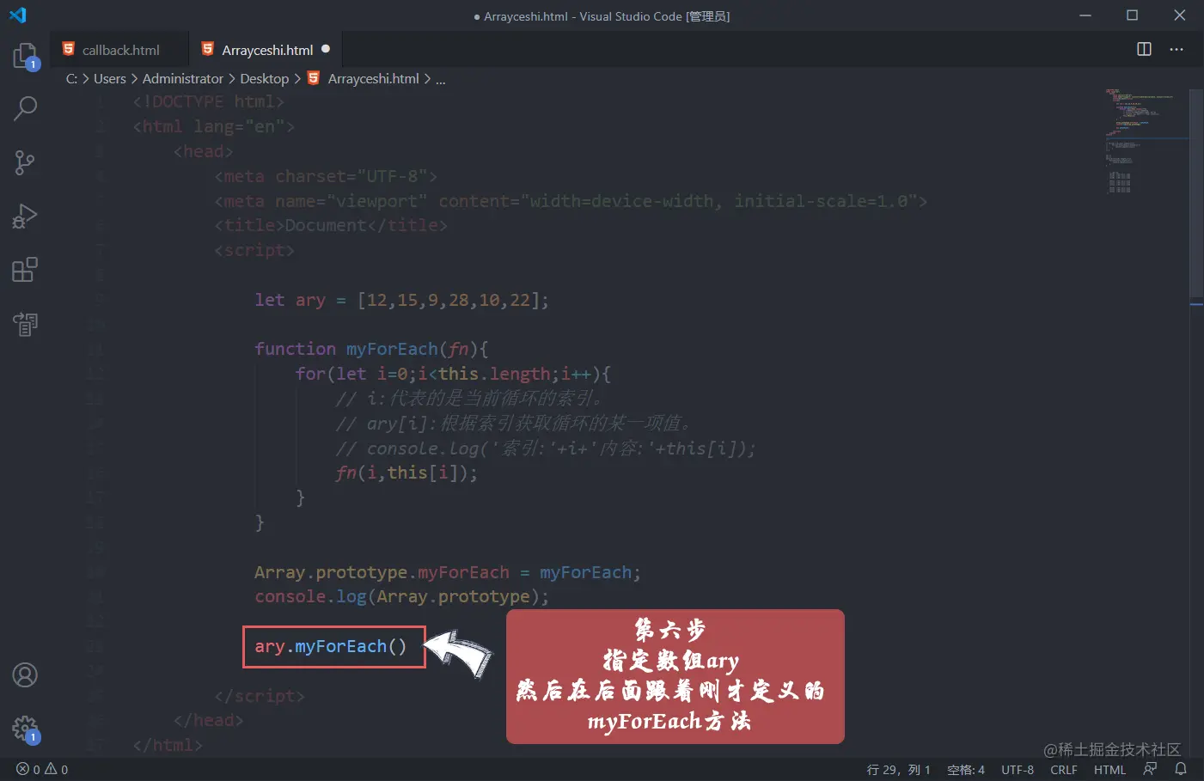This screenshot has width=1204, height=781.
Task: Open the editor More Actions ellipsis
Action: [1176, 49]
